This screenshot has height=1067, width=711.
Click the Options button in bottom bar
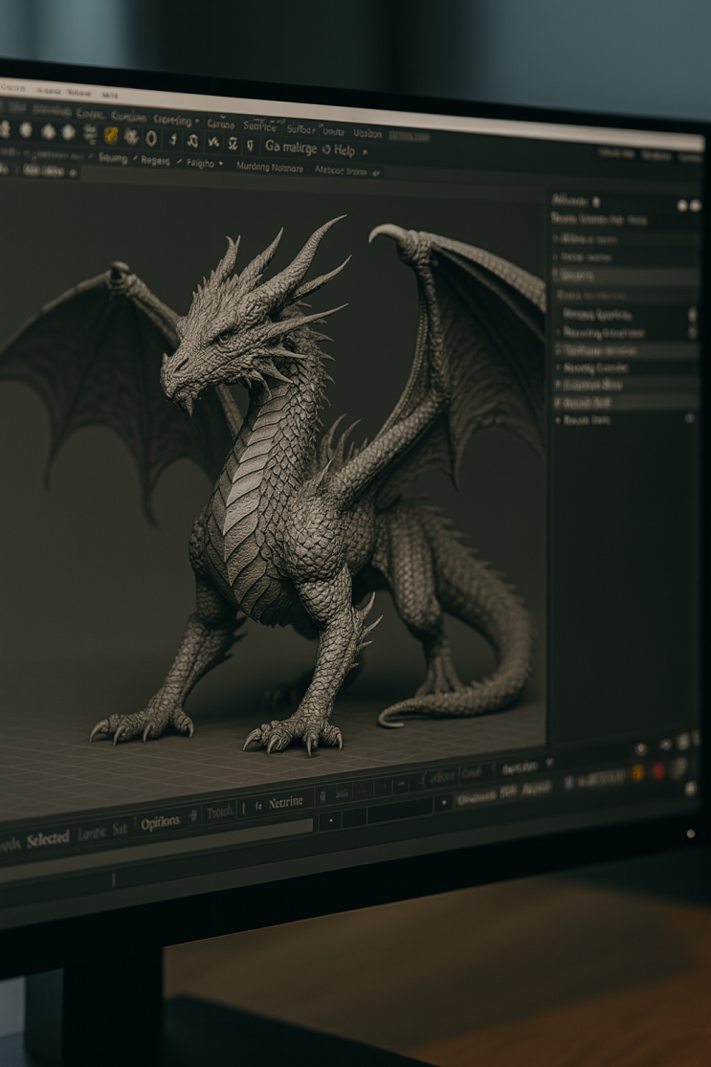coord(161,823)
